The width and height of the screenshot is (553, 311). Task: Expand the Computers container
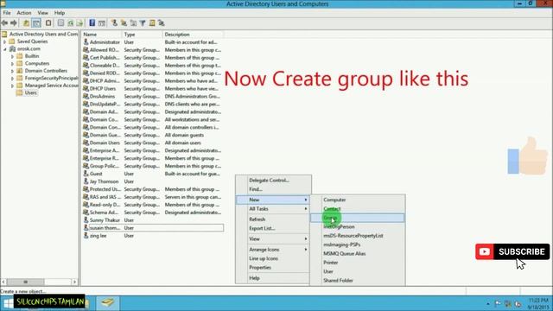pos(12,64)
